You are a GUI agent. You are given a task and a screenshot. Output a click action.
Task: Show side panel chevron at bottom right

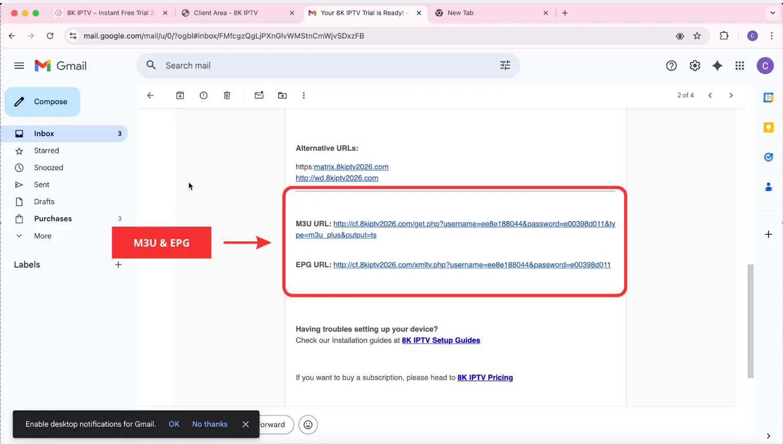click(768, 436)
